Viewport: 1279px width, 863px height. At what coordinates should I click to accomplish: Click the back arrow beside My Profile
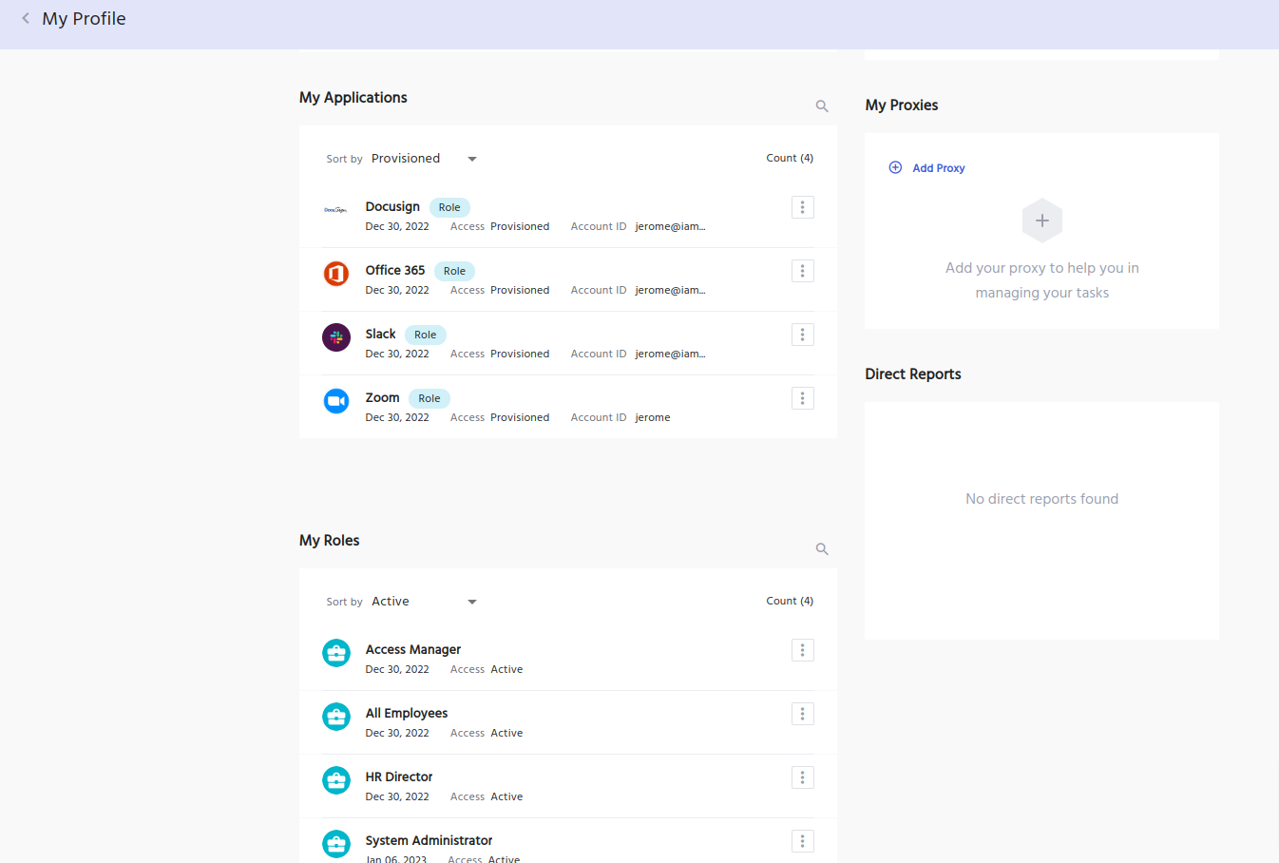[x=26, y=18]
